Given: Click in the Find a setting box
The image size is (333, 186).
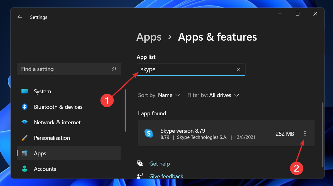Looking at the screenshot, I should (69, 69).
